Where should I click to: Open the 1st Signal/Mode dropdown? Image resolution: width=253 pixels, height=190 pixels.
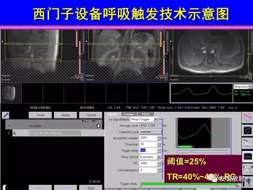point(155,120)
